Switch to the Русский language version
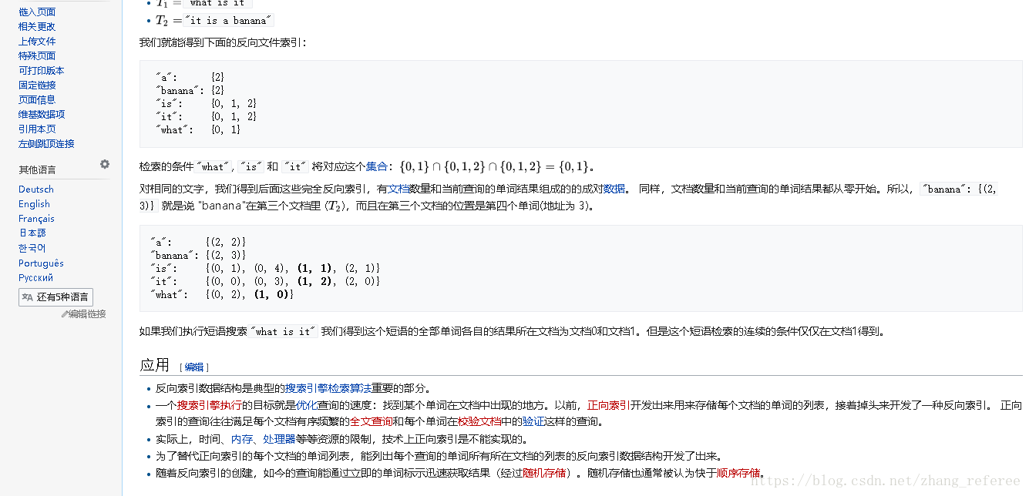This screenshot has height=496, width=1029. pos(35,278)
